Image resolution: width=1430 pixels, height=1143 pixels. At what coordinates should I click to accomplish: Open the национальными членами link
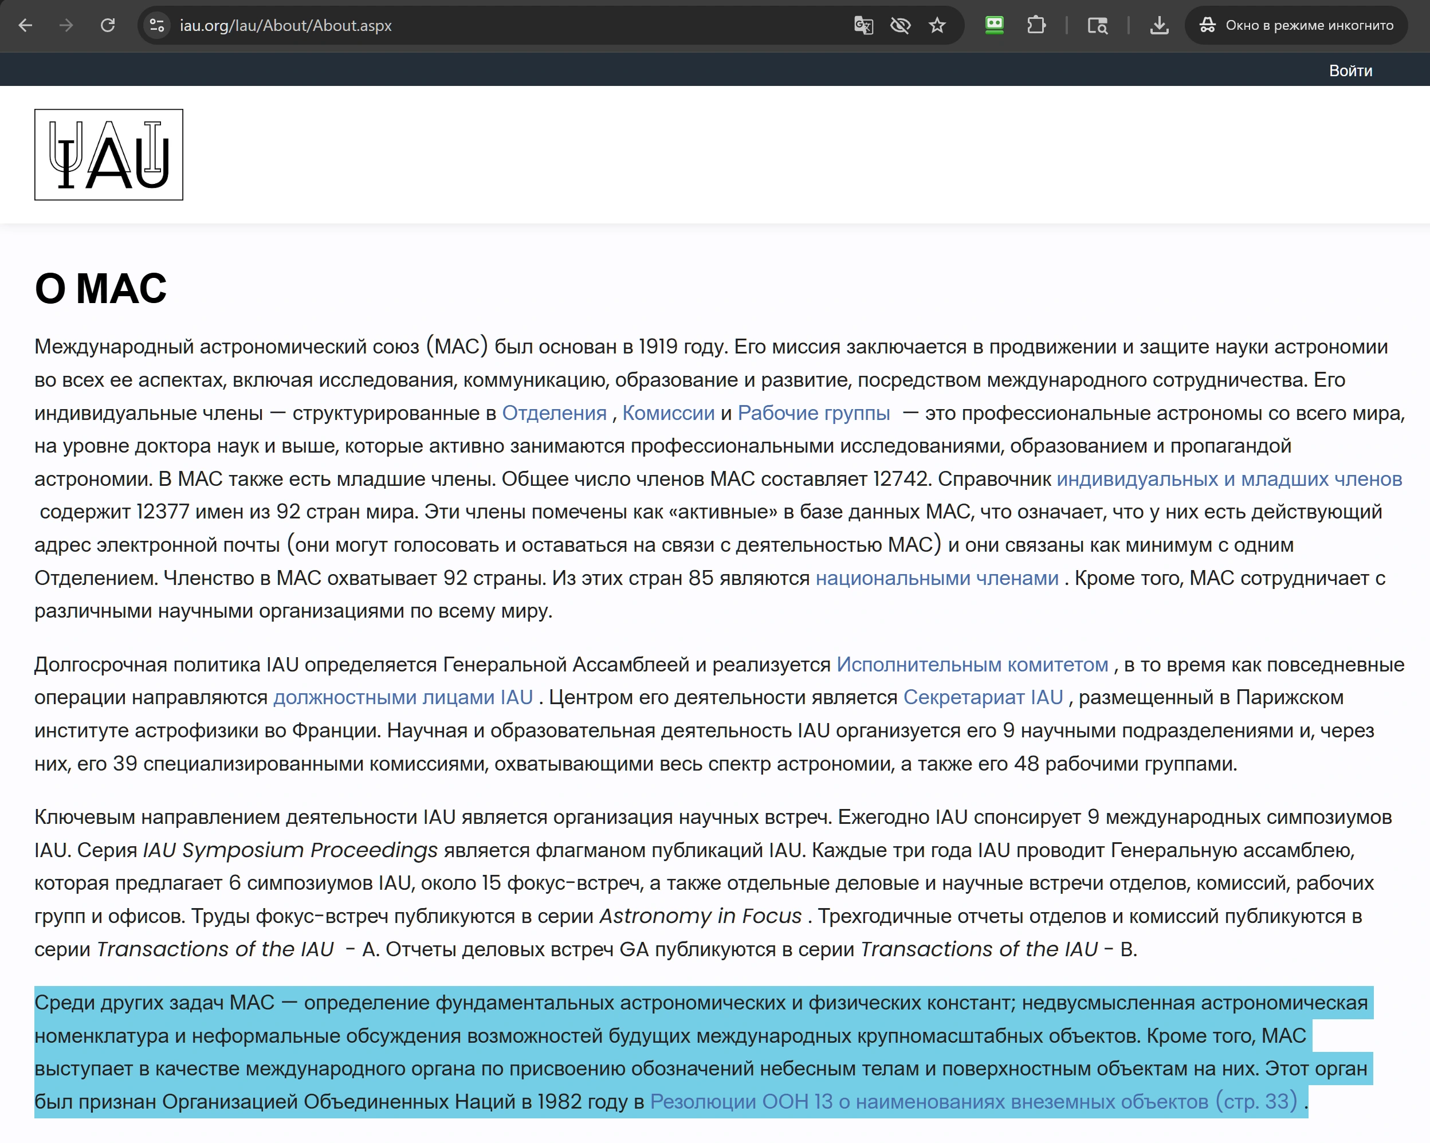pyautogui.click(x=937, y=578)
